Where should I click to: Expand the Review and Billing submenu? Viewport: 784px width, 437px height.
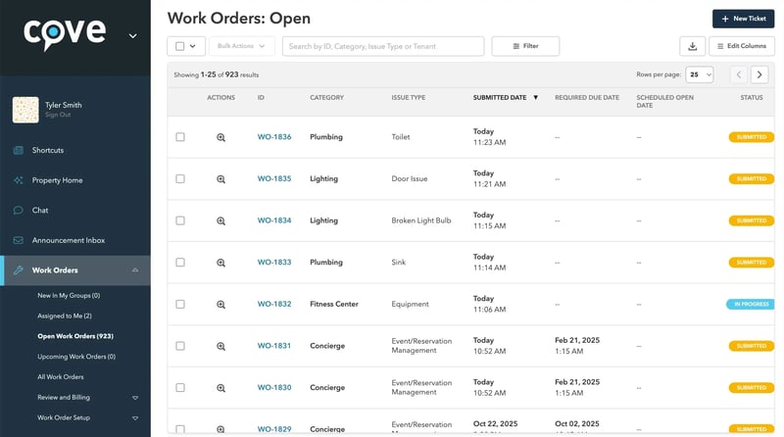tap(135, 398)
